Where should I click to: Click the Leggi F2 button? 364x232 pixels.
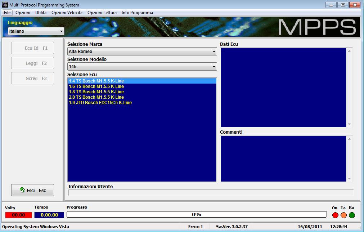click(x=32, y=63)
